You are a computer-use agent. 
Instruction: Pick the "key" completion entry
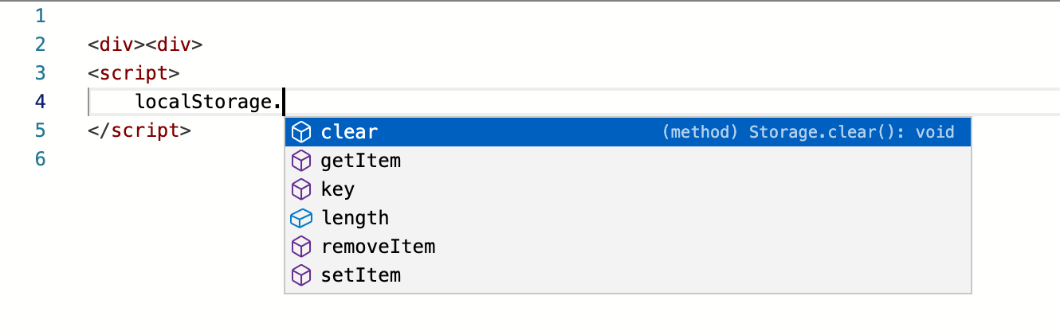point(337,189)
